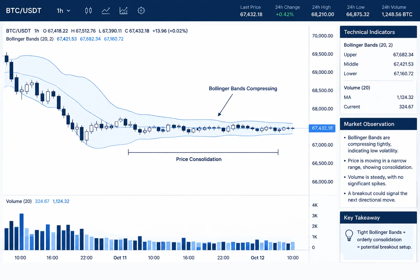Select the Upper band row in indicators panel

point(378,55)
